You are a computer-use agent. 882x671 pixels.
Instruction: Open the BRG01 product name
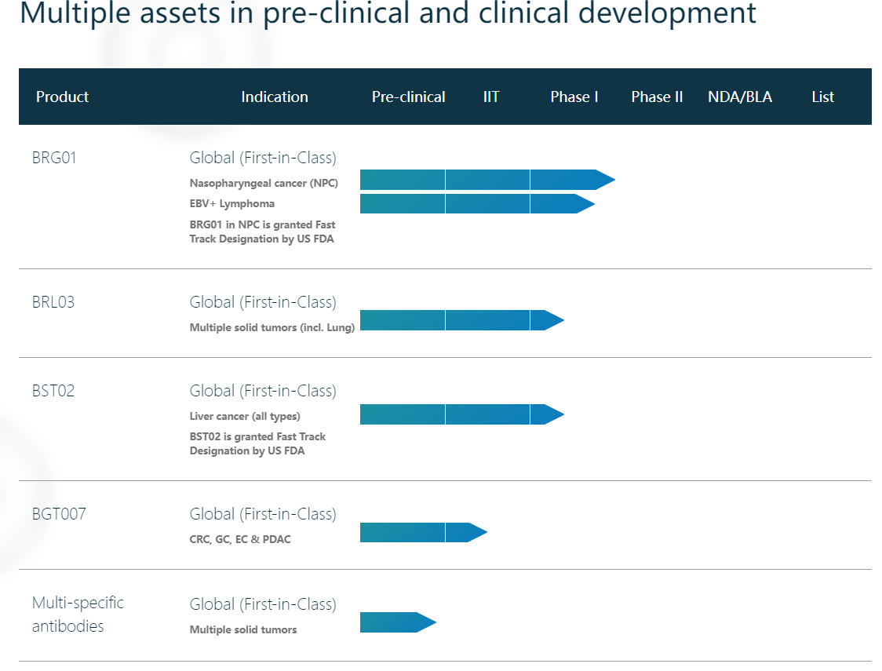click(x=54, y=158)
